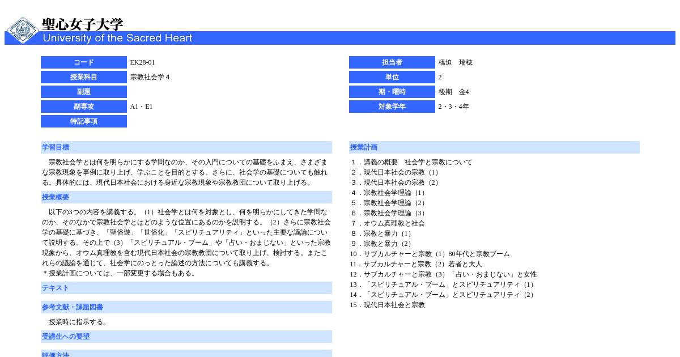The width and height of the screenshot is (680, 357).
Task: Select plan item 10 80年代と宗教ブーム
Action: click(x=430, y=254)
